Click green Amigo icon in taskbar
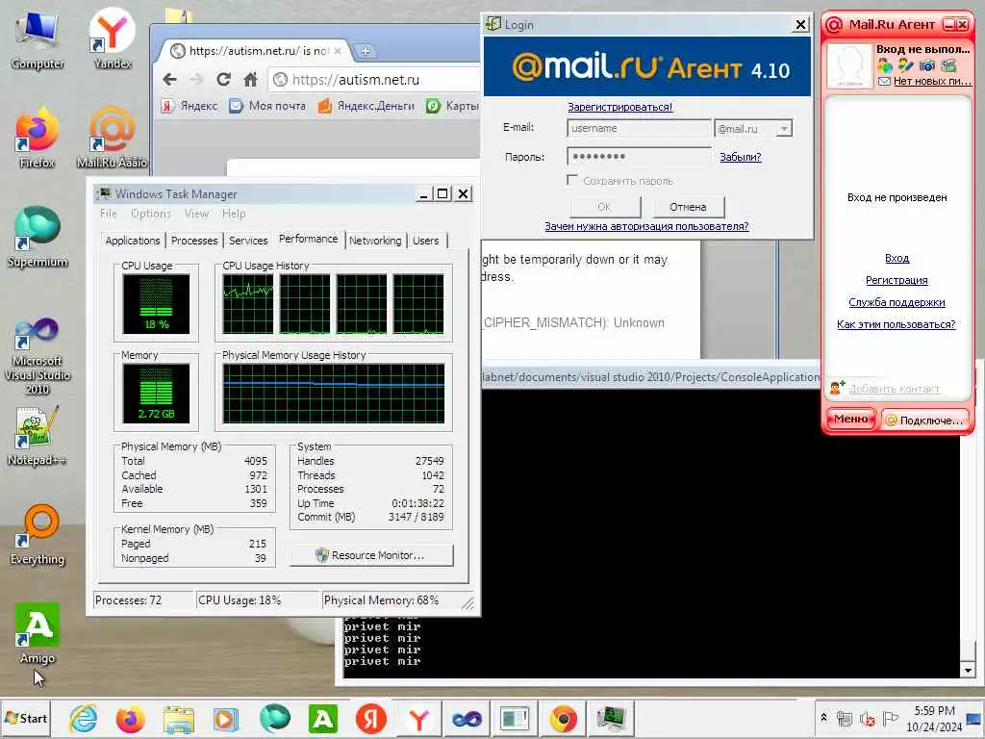 [x=323, y=718]
